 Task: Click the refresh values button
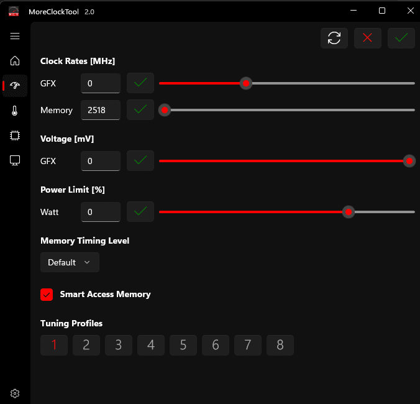[334, 38]
